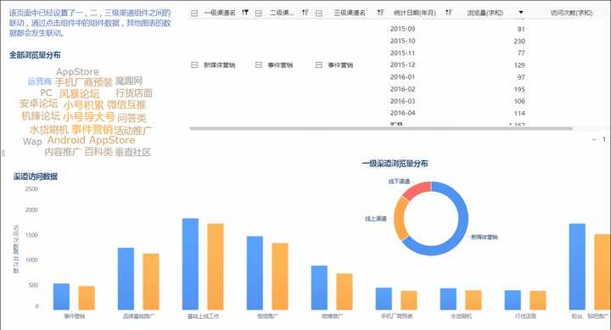Click 问答类 in the word cloud
The height and width of the screenshot is (330, 611).
pyautogui.click(x=132, y=117)
